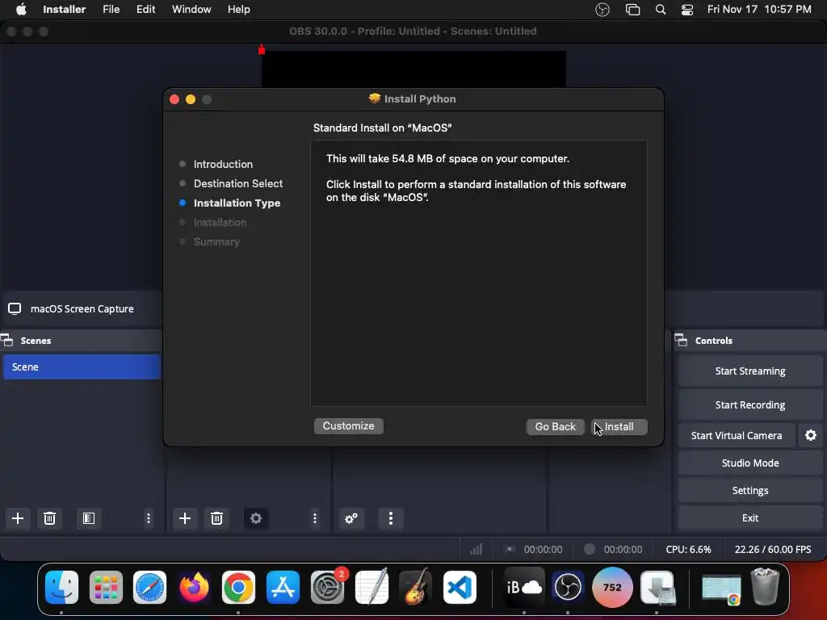Open Sources panel more options menu
Screen dimensions: 827x620
point(315,518)
